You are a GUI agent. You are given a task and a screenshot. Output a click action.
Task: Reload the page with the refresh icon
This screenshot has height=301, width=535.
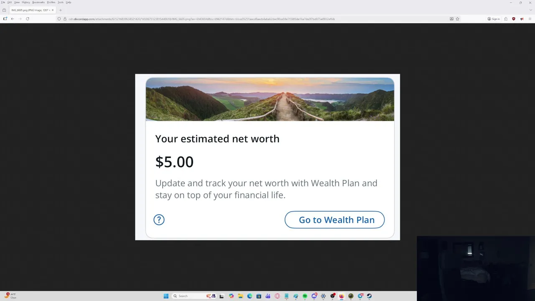click(x=28, y=19)
